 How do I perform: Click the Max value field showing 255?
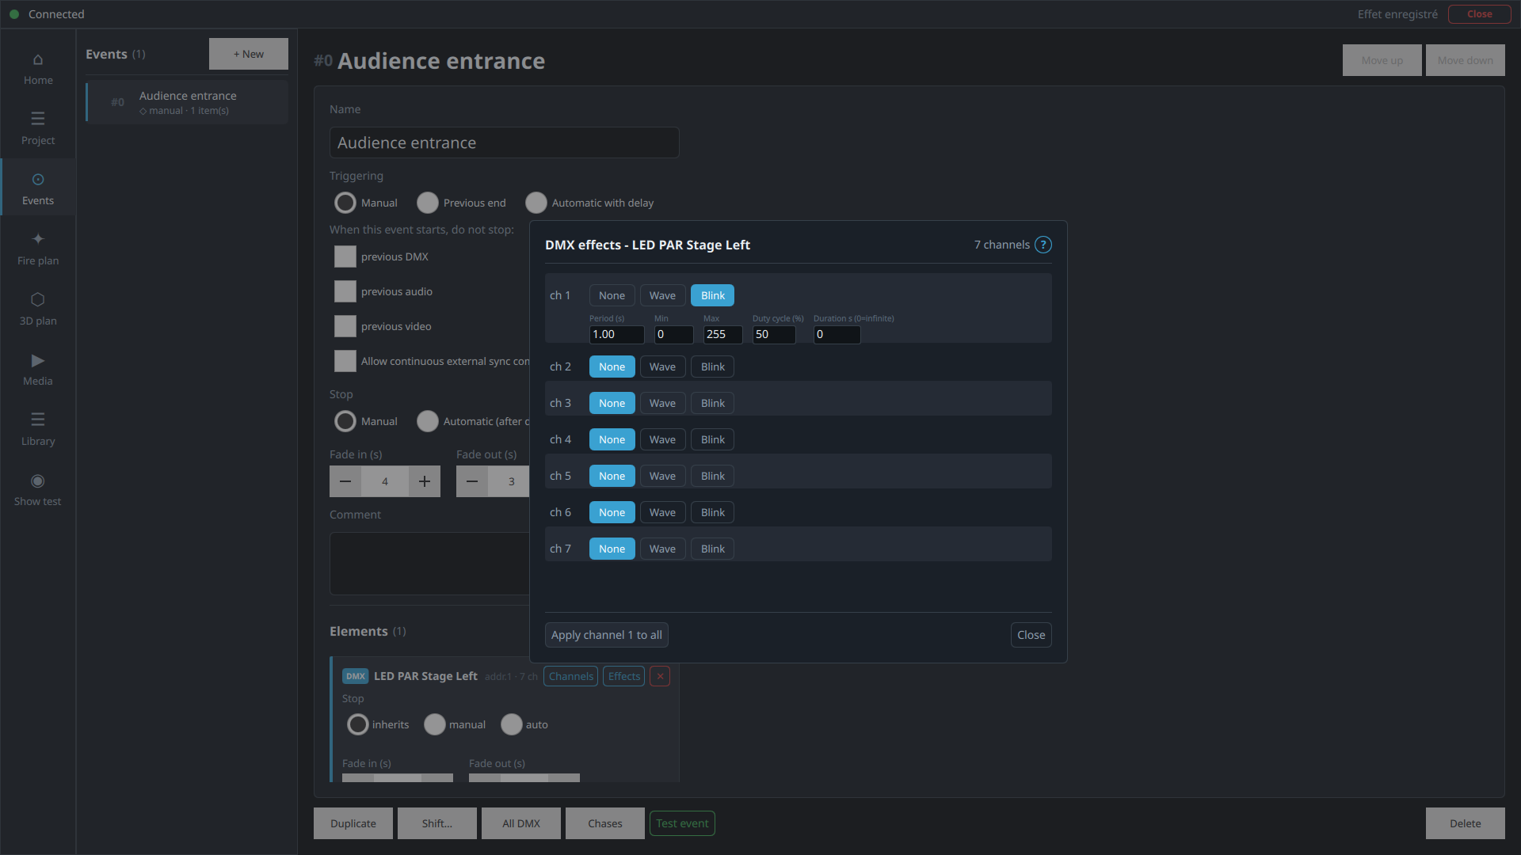(x=722, y=334)
